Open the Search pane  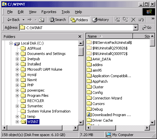point(57,20)
